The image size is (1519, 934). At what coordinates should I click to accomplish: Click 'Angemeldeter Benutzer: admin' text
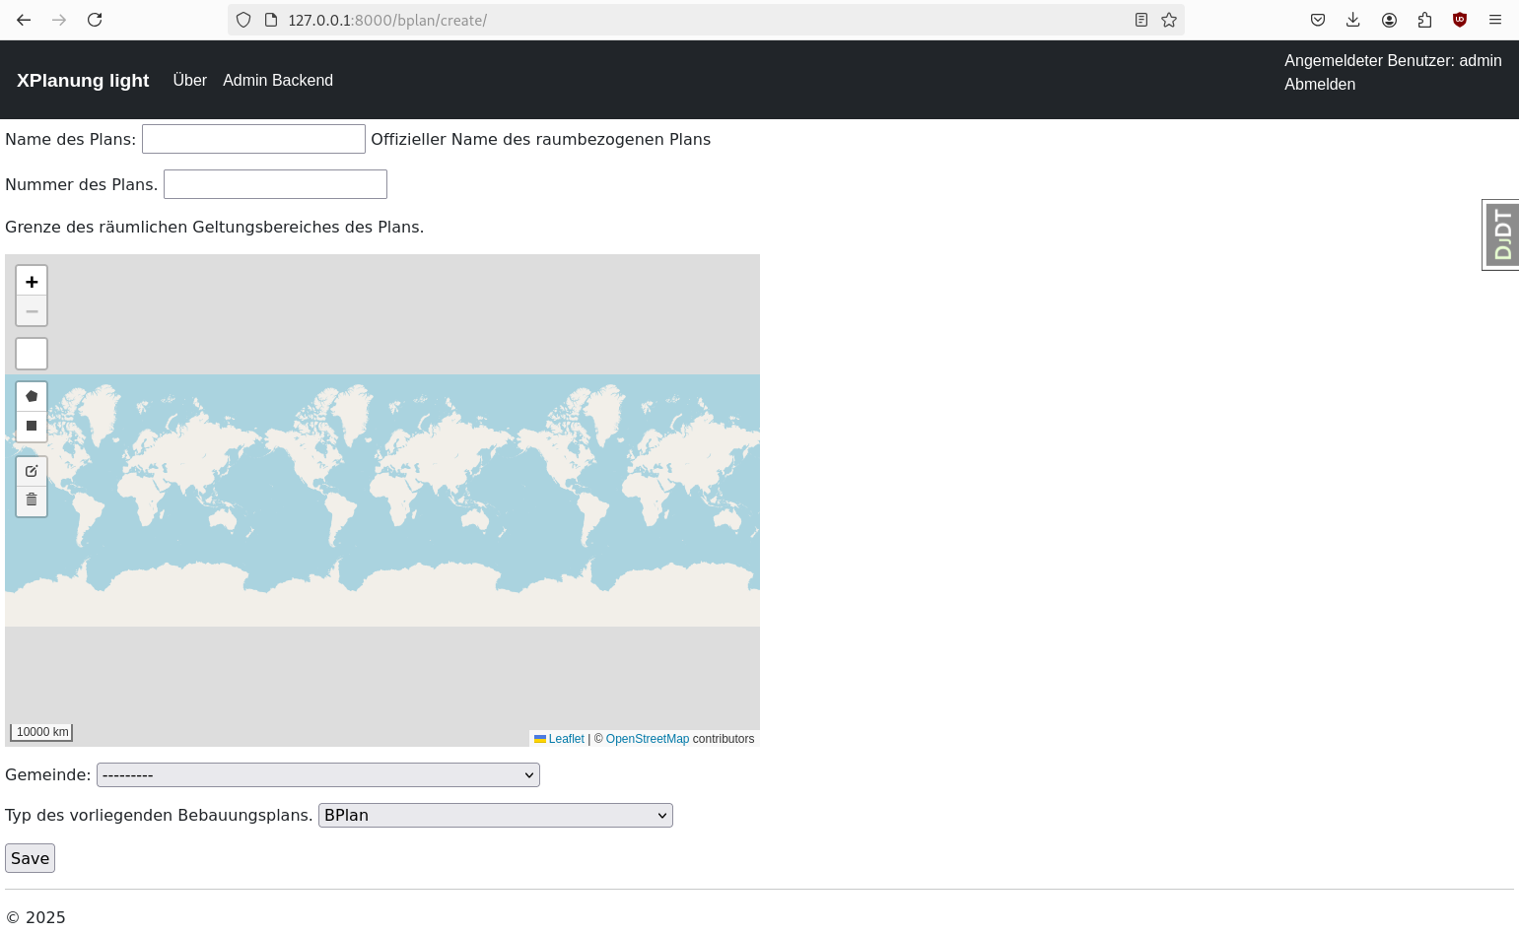(1393, 60)
